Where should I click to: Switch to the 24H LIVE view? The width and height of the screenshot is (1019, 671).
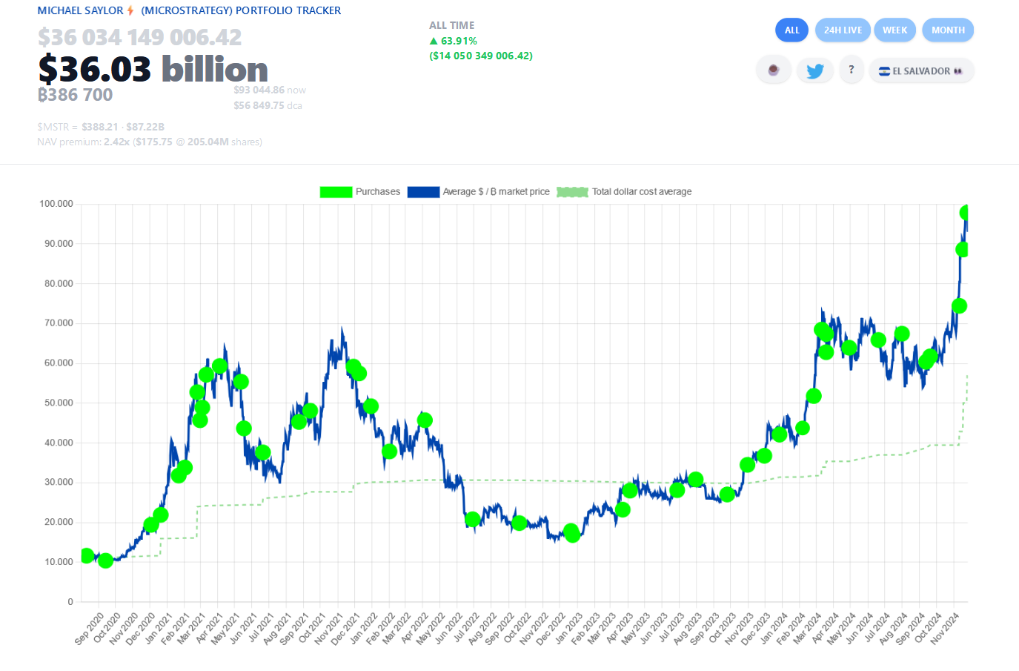coord(843,30)
